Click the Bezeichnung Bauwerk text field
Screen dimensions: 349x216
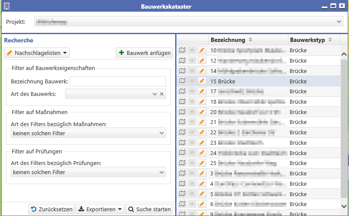(x=117, y=81)
